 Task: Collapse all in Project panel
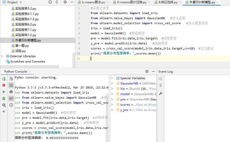57,2
